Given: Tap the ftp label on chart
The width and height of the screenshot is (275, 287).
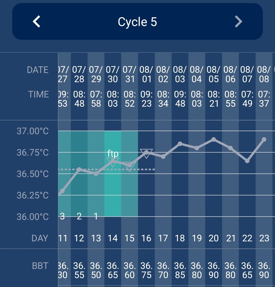Looking at the screenshot, I should tap(113, 154).
